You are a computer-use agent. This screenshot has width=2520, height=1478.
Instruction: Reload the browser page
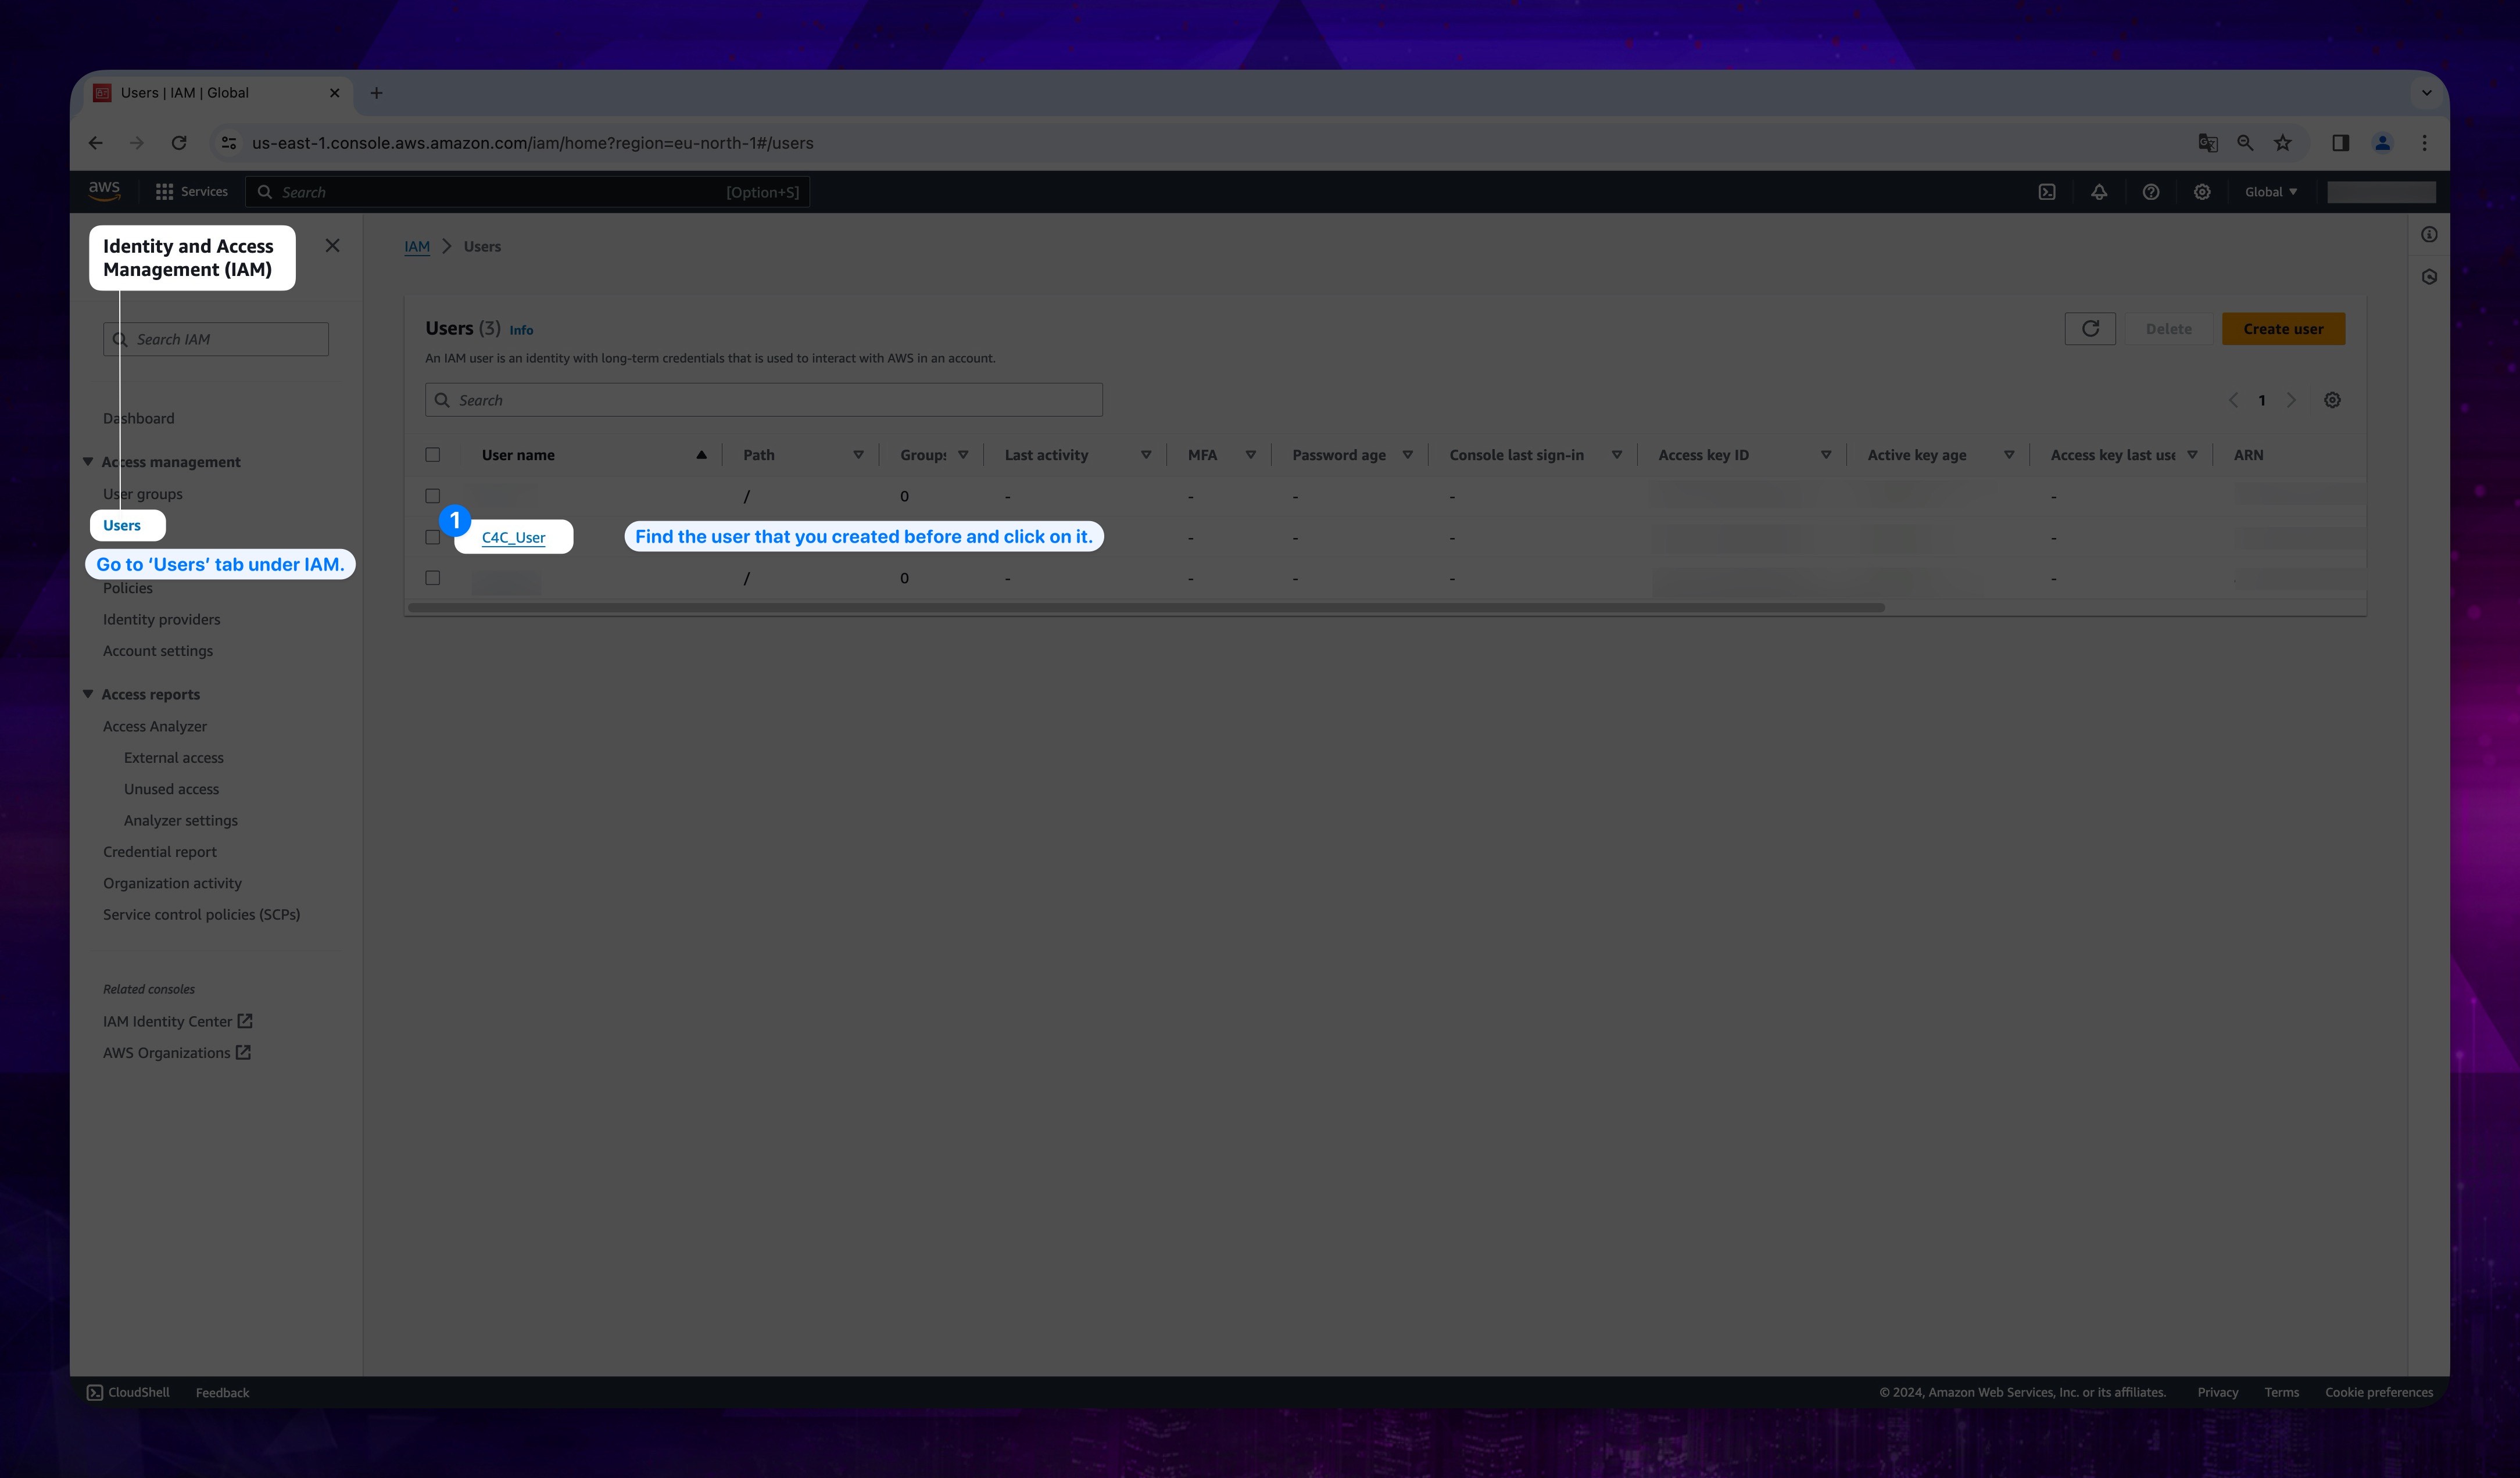tap(179, 143)
